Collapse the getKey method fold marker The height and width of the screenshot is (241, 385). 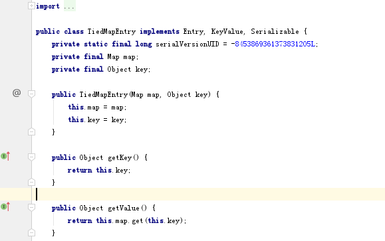pos(31,157)
